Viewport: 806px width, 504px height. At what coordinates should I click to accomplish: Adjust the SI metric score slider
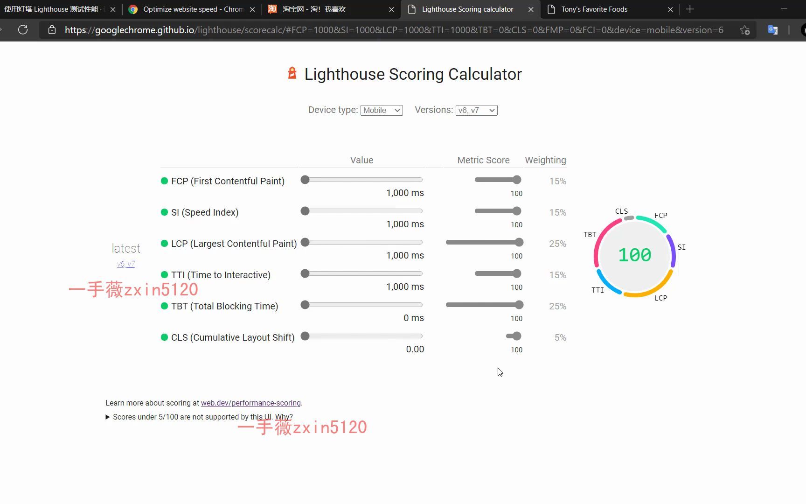(x=498, y=211)
